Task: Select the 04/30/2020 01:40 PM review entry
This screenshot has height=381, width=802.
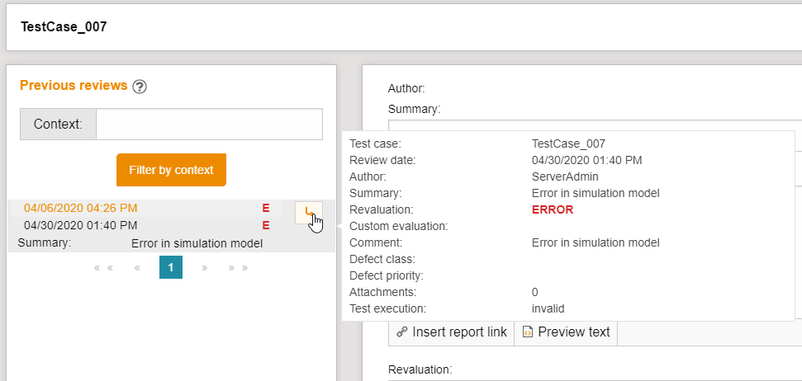Action: click(81, 225)
